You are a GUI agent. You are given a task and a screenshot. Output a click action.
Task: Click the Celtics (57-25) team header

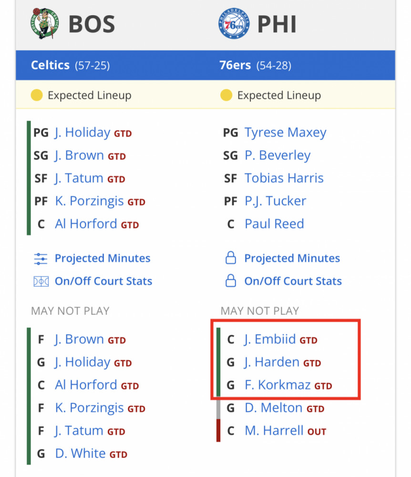(x=71, y=65)
